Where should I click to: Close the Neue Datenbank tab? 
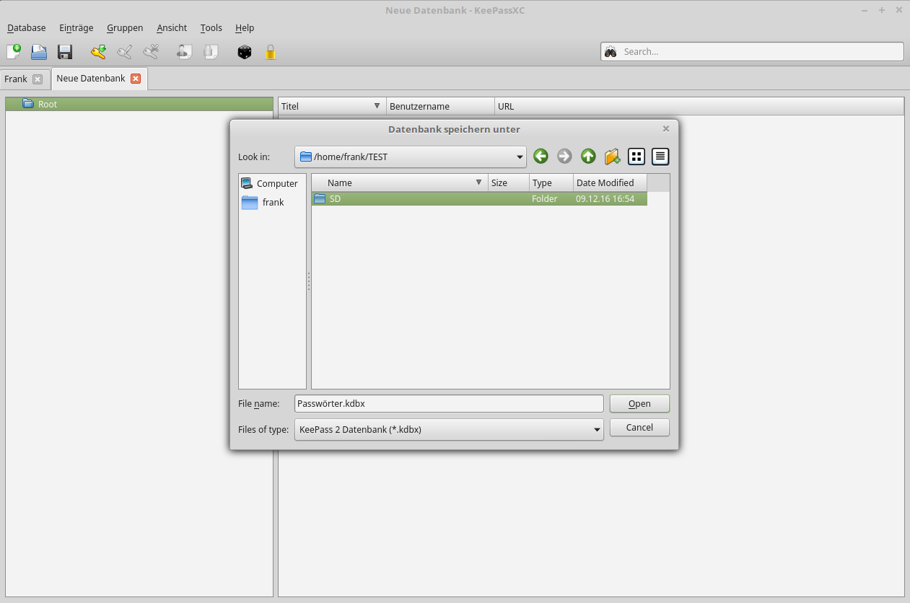136,79
